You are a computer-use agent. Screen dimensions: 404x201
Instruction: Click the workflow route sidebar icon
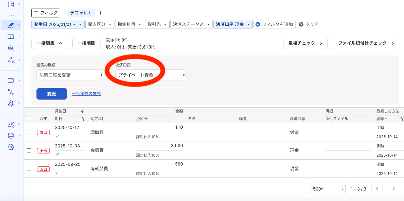coord(11,92)
